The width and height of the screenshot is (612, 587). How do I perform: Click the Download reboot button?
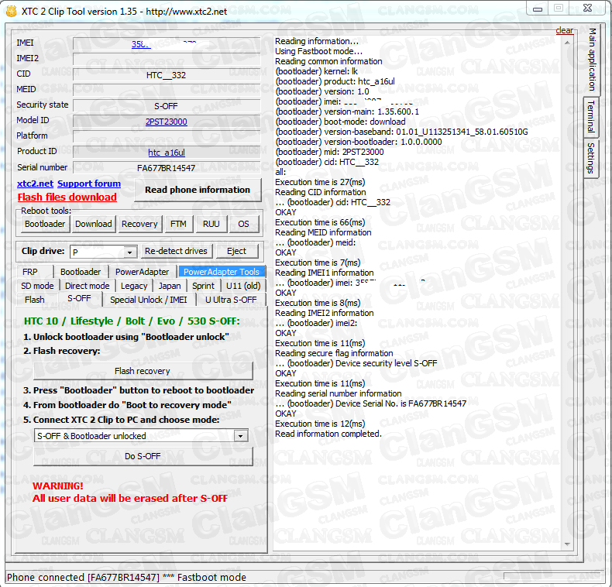pos(94,224)
